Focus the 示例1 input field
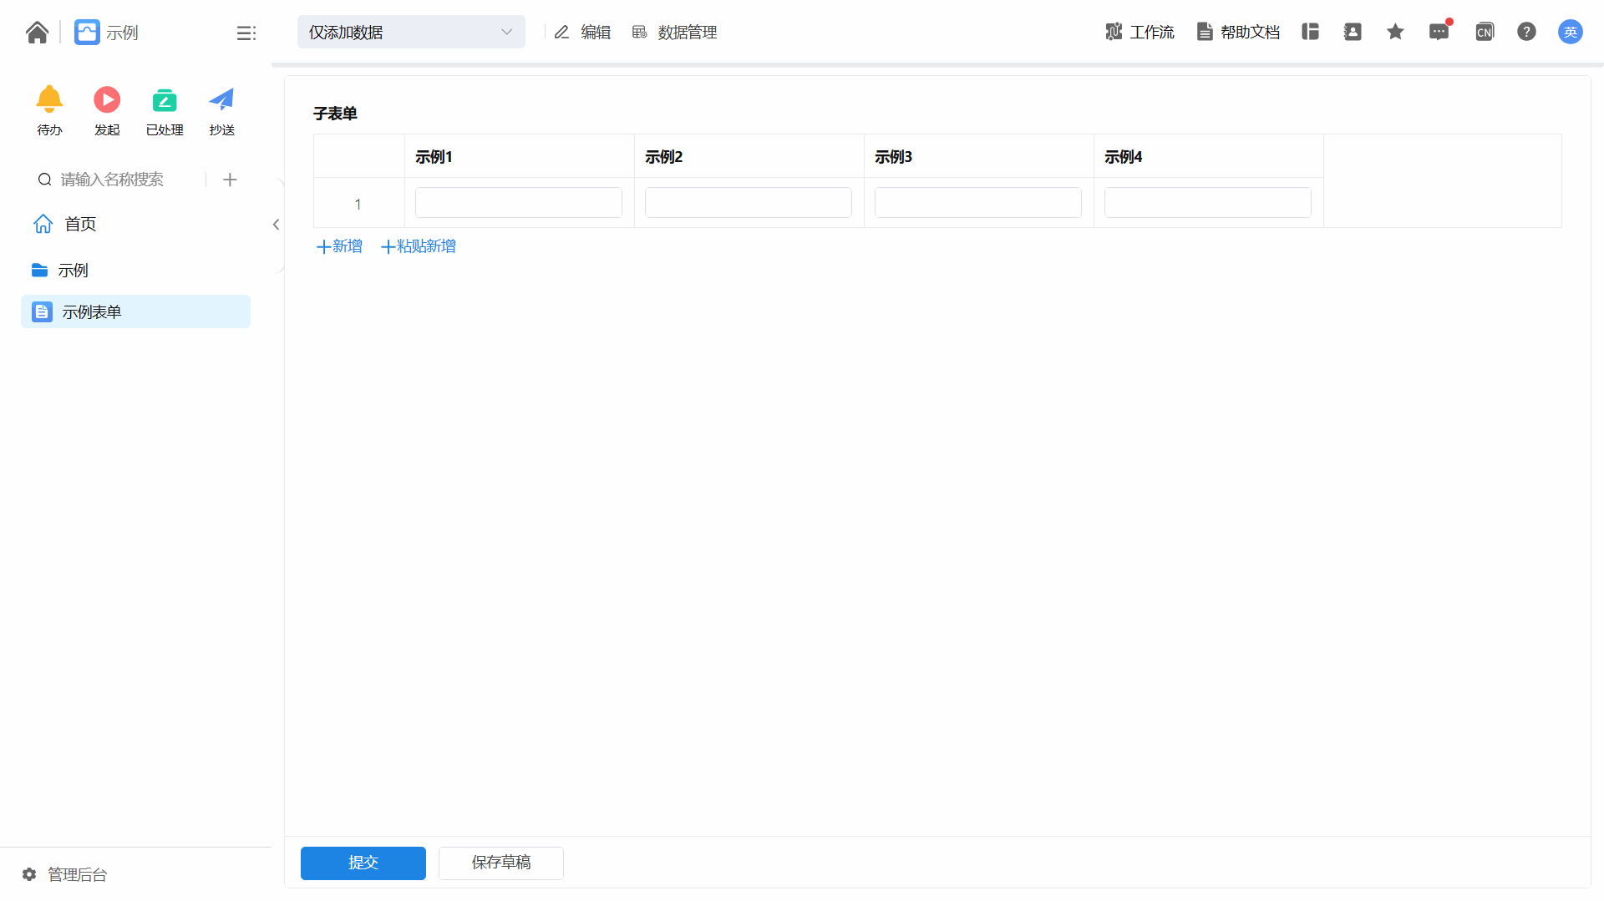1604x901 pixels. 518,203
